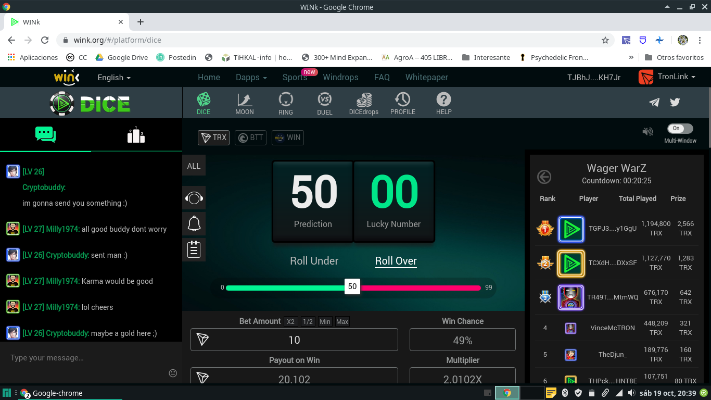Select the BTT currency tab

pyautogui.click(x=250, y=137)
